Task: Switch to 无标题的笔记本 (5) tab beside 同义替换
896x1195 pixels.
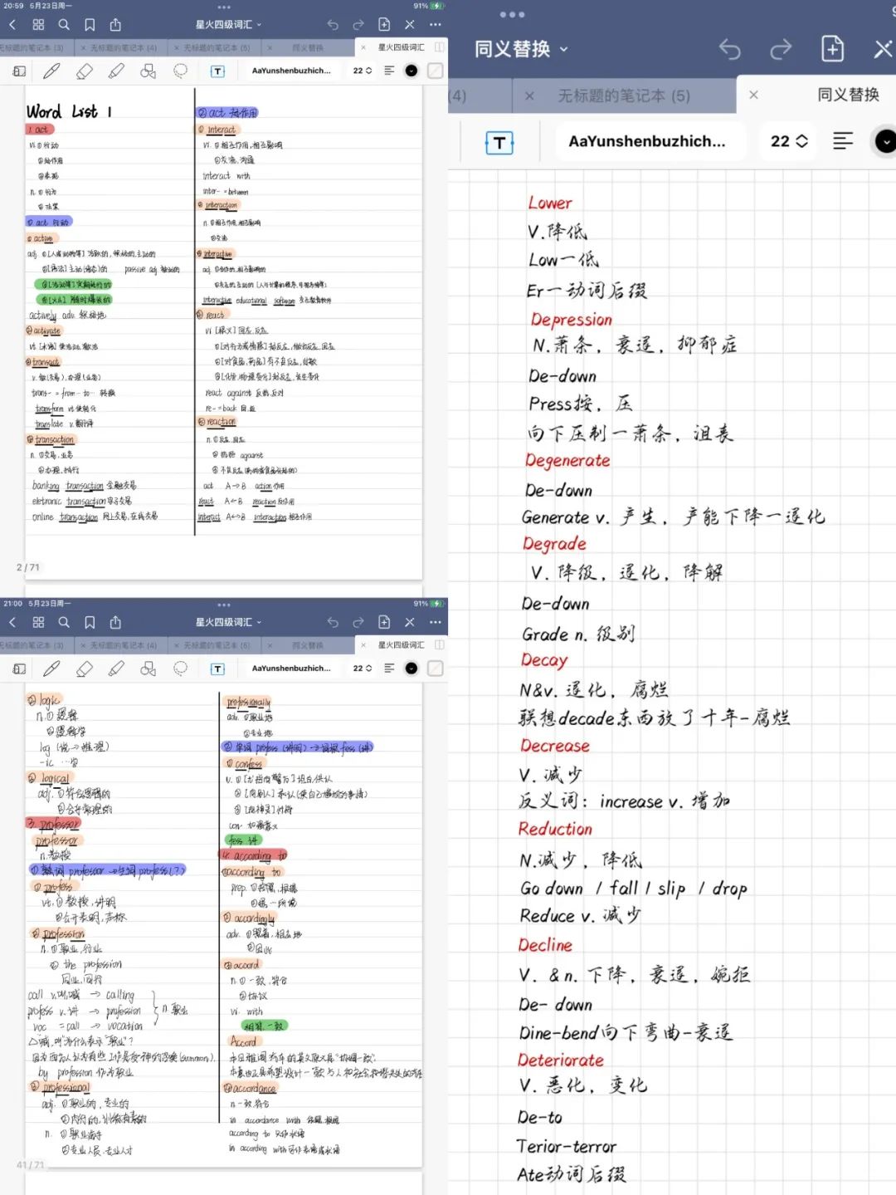Action: point(623,96)
